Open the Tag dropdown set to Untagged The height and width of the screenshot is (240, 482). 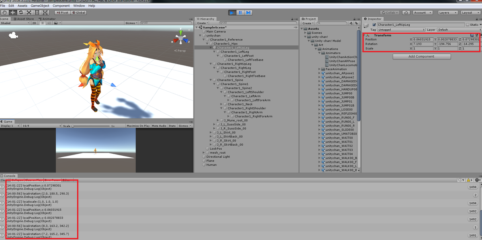point(401,30)
